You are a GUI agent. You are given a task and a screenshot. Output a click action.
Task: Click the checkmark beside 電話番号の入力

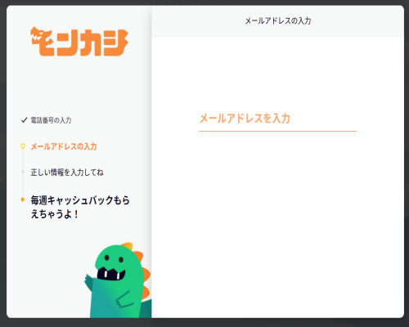[x=25, y=120]
